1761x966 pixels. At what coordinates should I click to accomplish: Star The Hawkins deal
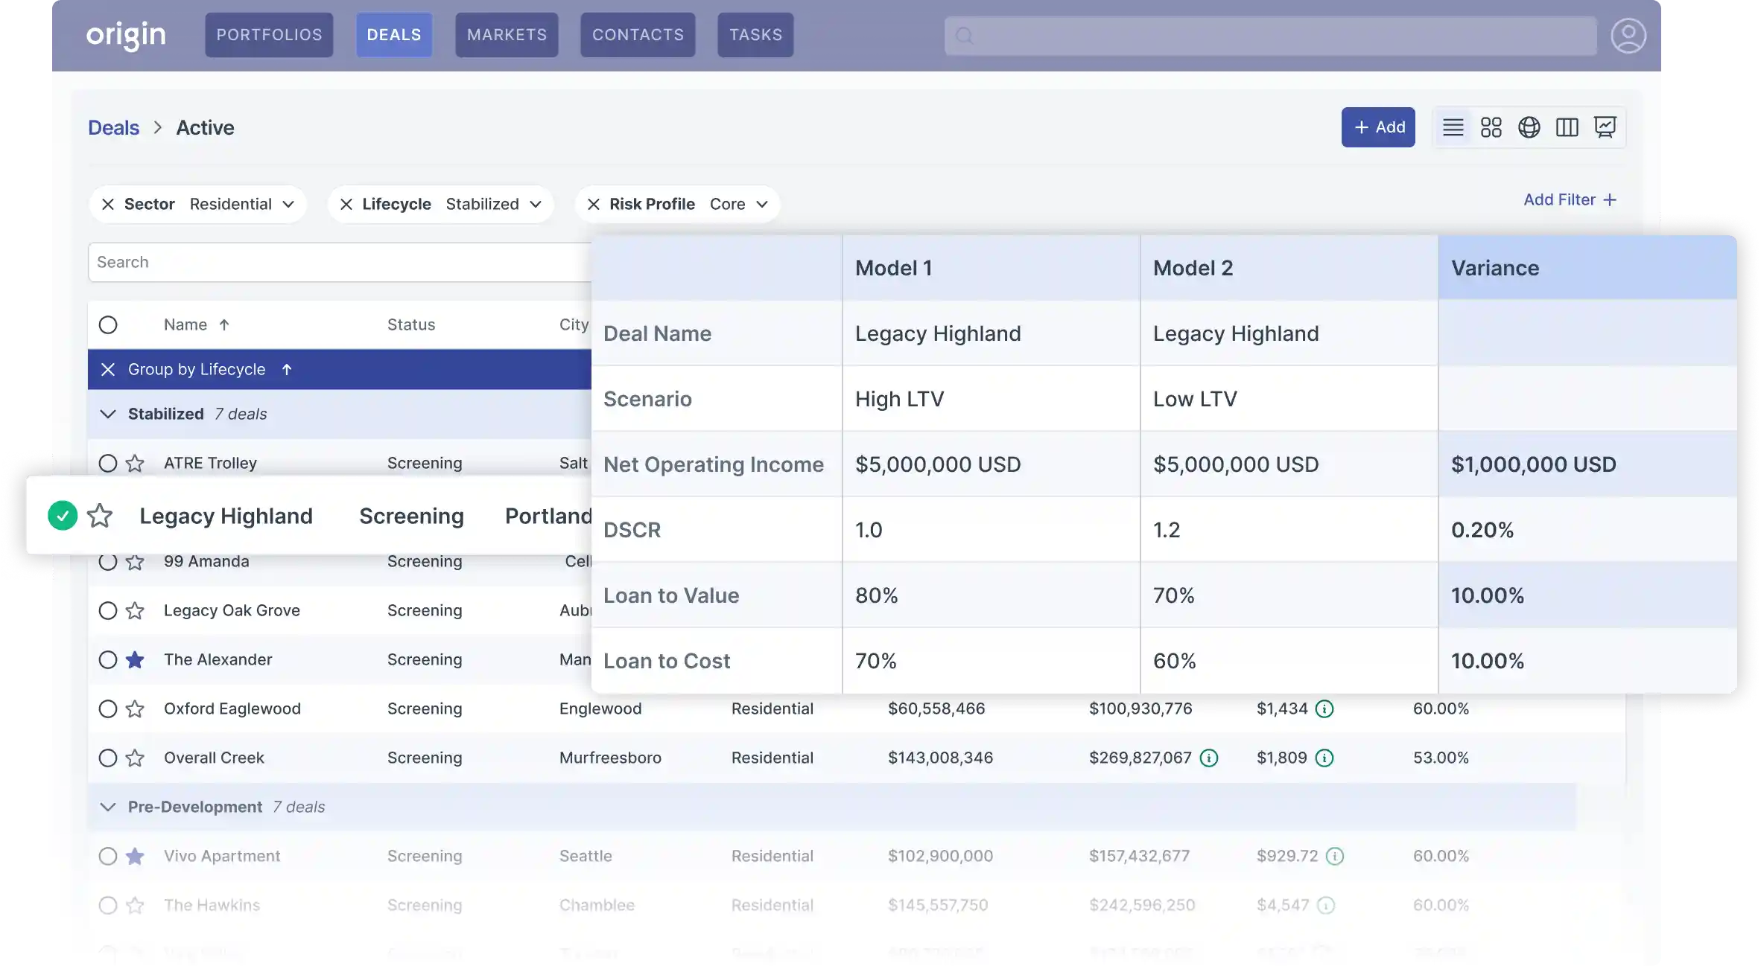click(x=135, y=905)
